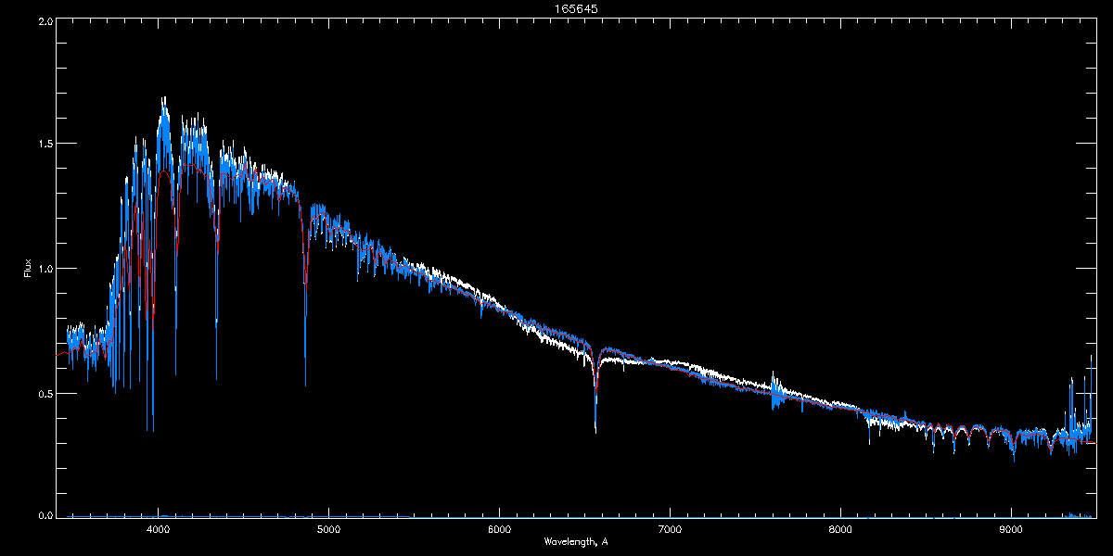Click the 2.0 flux tick label
Screen dimensions: 1113x556
[x=44, y=19]
